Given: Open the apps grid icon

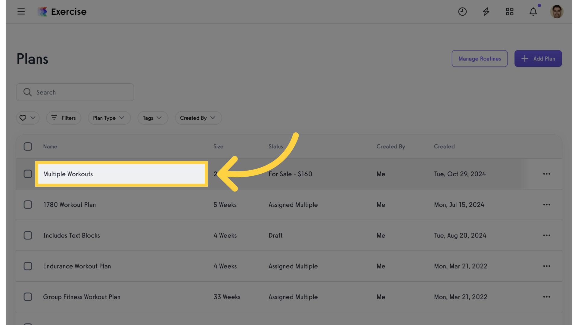Looking at the screenshot, I should click(x=510, y=12).
